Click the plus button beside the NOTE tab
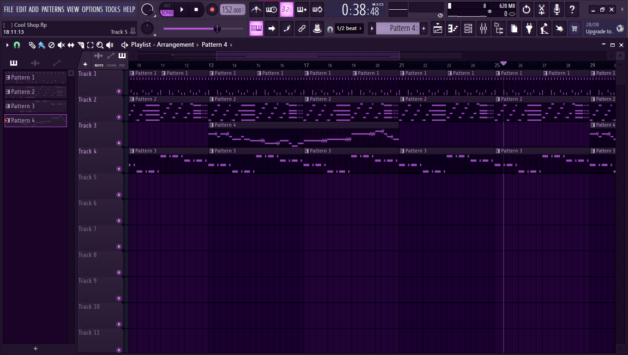This screenshot has width=628, height=355. tap(85, 65)
